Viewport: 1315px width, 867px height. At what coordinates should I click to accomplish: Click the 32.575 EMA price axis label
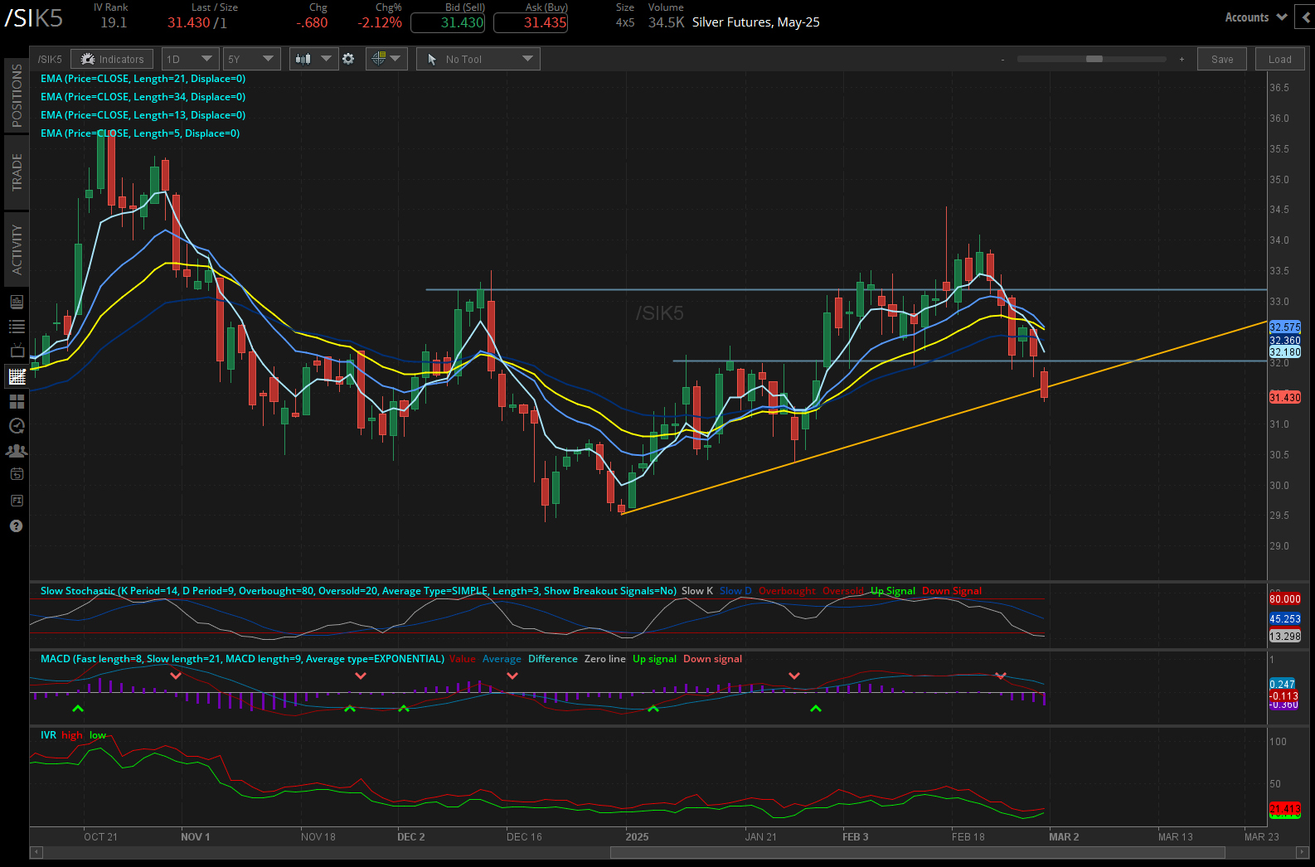pos(1285,327)
